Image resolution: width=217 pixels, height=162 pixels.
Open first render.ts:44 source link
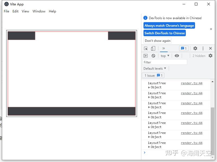pyautogui.click(x=192, y=83)
